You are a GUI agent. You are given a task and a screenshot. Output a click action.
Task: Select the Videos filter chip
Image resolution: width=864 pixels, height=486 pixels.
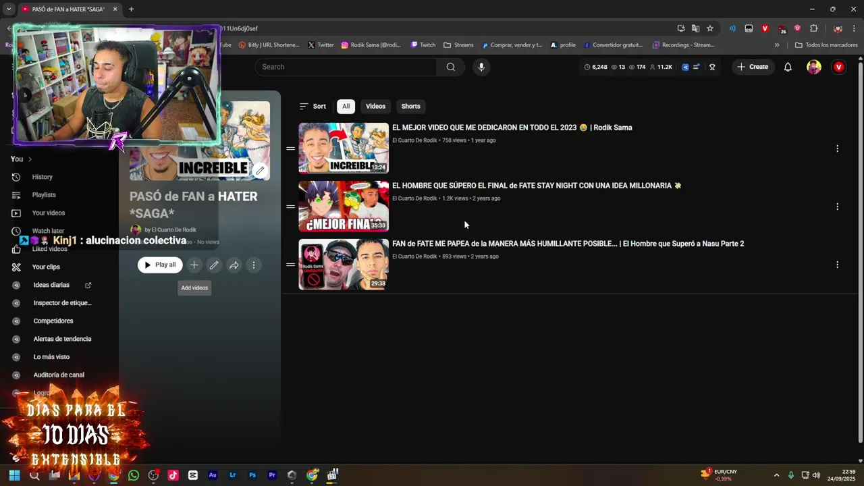[375, 106]
